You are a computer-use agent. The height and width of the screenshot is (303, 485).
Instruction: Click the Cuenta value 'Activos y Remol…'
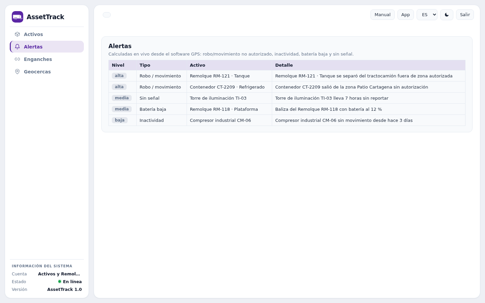tap(59, 274)
